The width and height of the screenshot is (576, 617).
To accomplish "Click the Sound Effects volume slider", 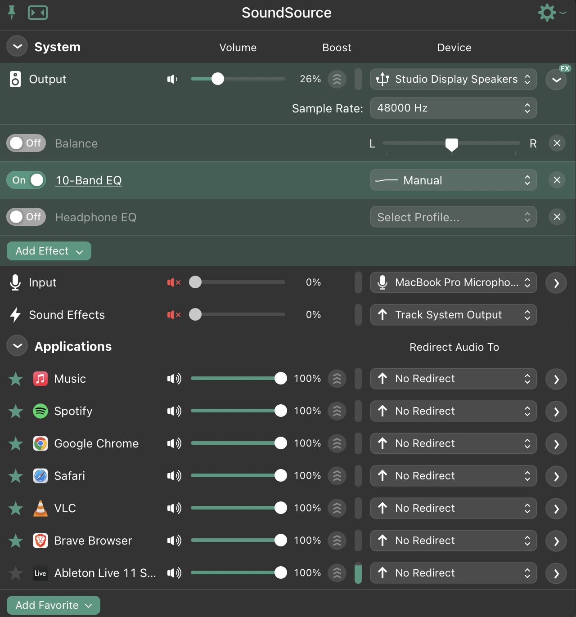I will click(x=238, y=314).
